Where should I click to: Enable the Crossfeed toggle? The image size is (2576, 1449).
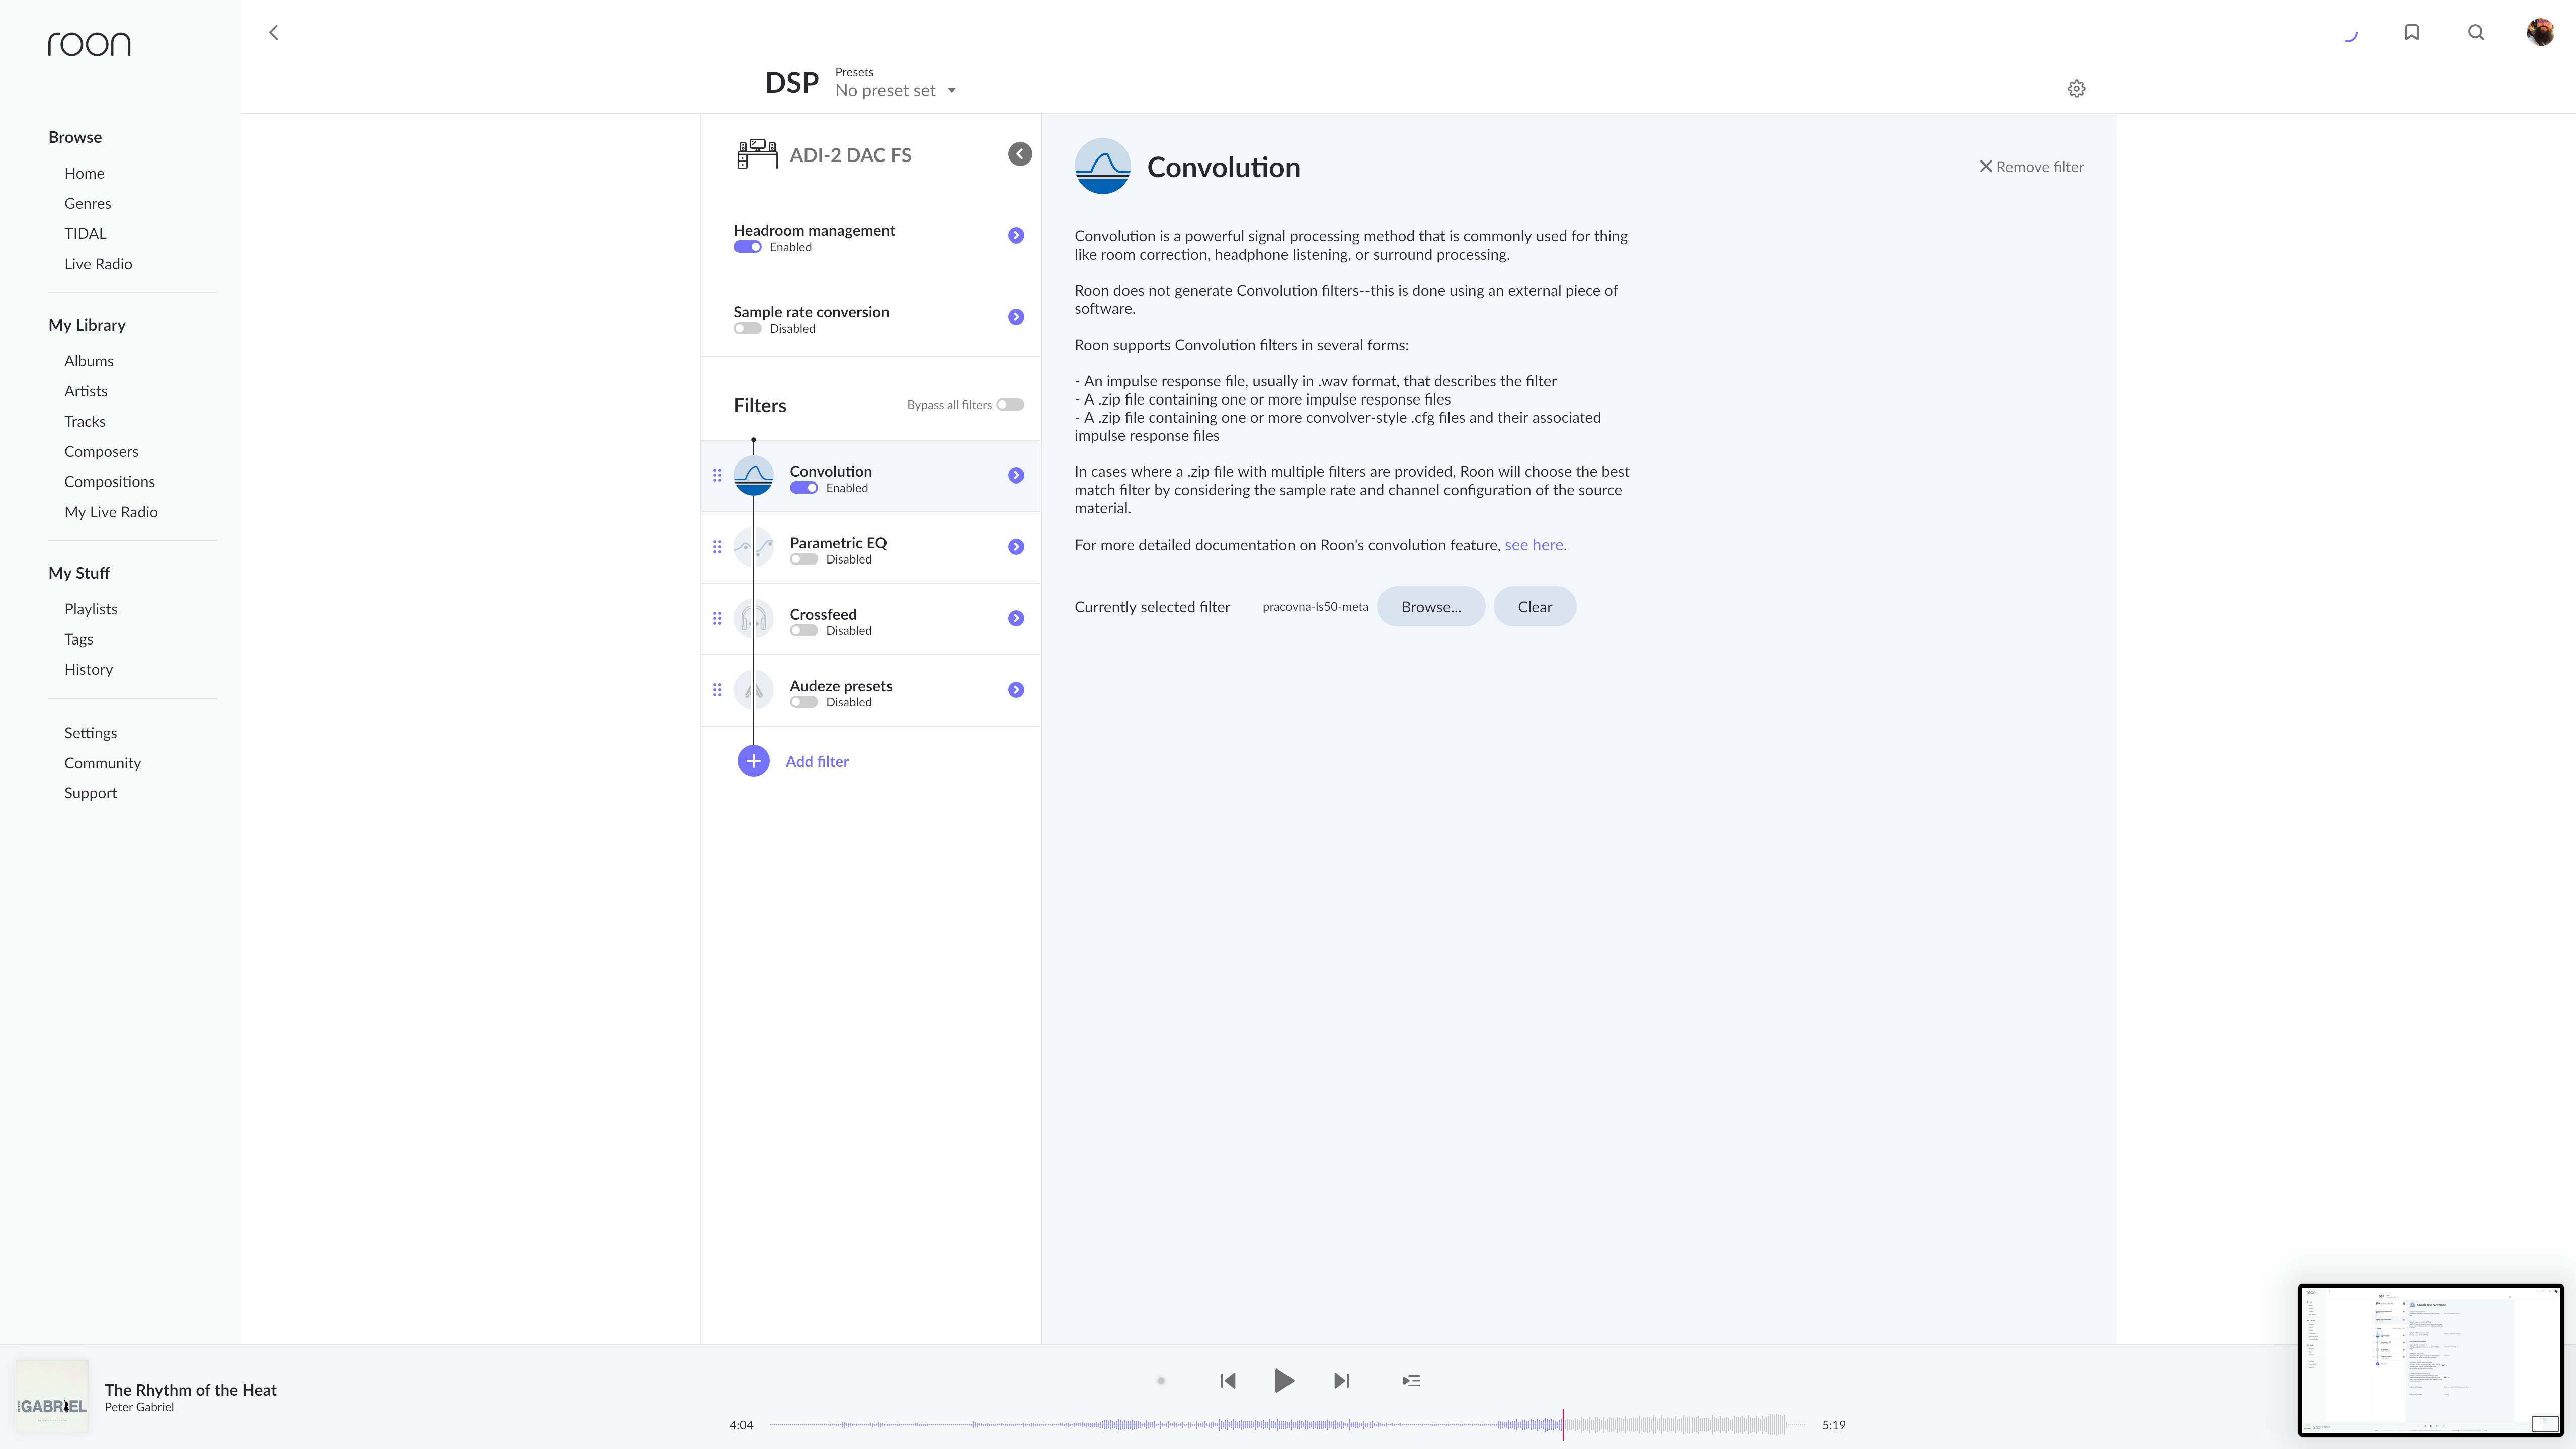tap(803, 631)
